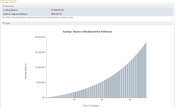
Task: Click the $0 y-axis label
Action: click(x=43, y=98)
